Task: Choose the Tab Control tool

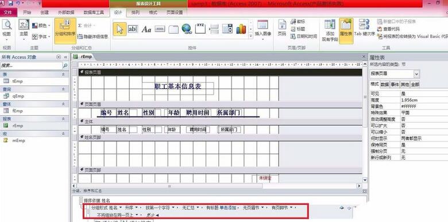Action: pyautogui.click(x=173, y=29)
